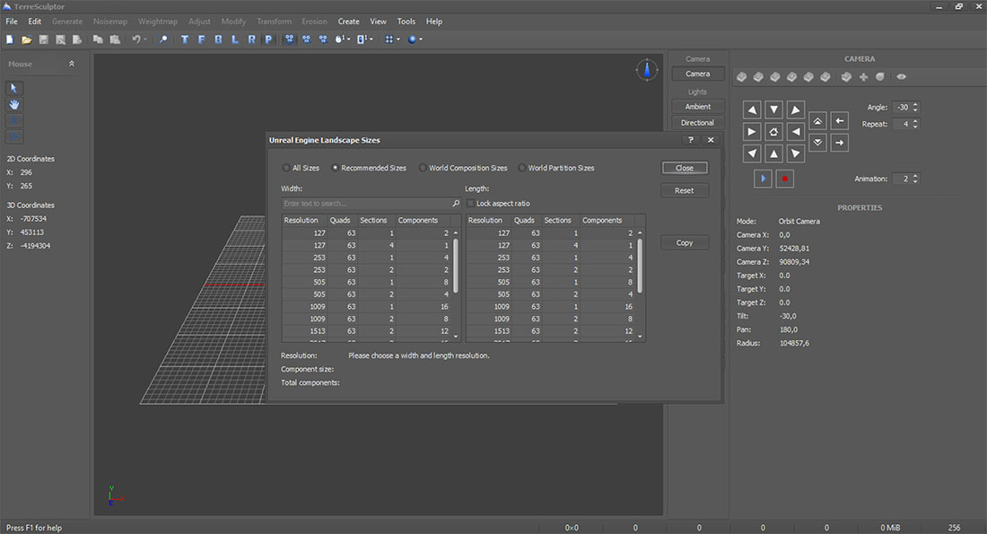Switch to Left view with L icon
Screen dimensions: 987x534
(235, 39)
